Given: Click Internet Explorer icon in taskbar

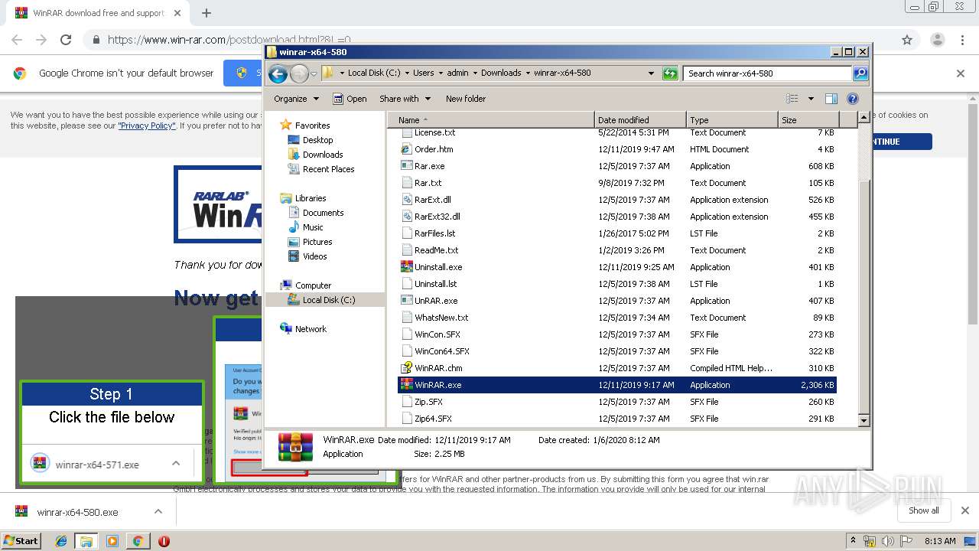Looking at the screenshot, I should tap(61, 541).
